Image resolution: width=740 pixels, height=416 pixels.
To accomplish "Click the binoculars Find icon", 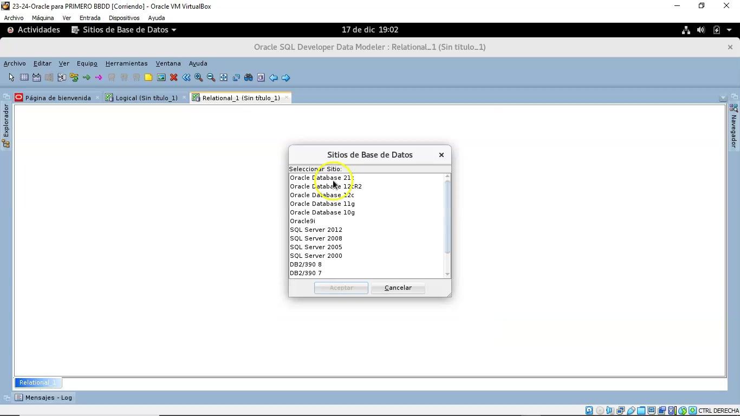I will point(249,77).
